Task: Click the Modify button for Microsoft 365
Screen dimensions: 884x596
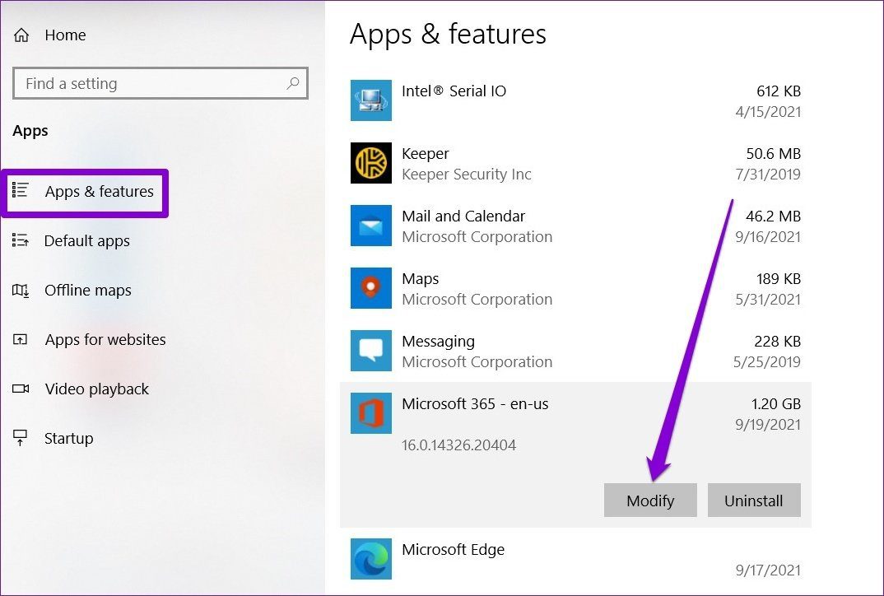Action: (x=650, y=501)
